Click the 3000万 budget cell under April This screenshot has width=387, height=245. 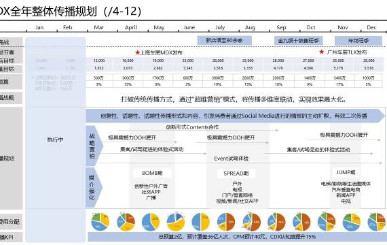[128, 78]
